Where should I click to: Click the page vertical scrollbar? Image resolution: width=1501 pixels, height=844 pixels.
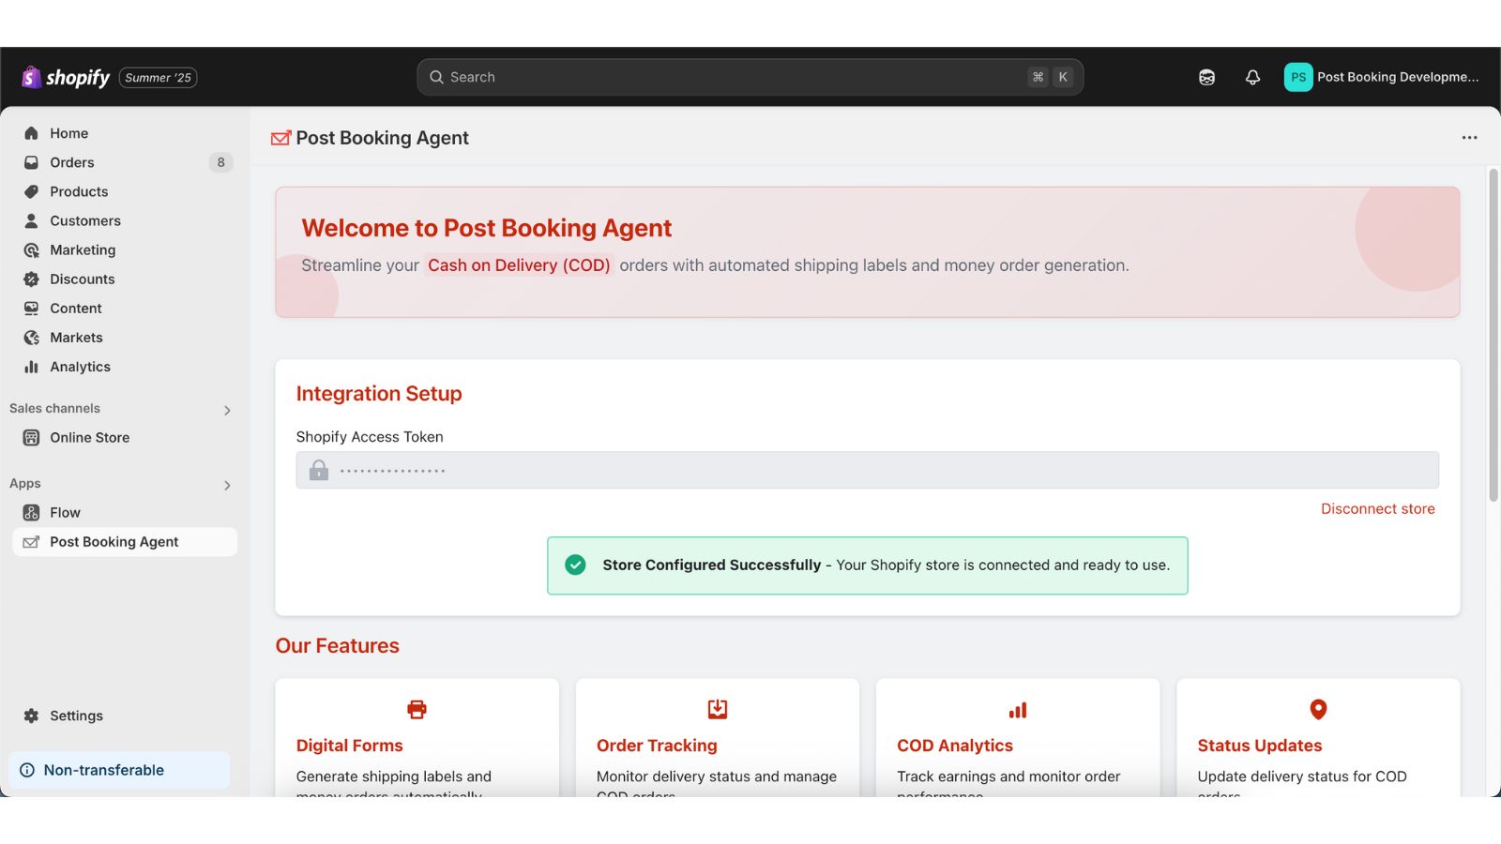click(1493, 335)
